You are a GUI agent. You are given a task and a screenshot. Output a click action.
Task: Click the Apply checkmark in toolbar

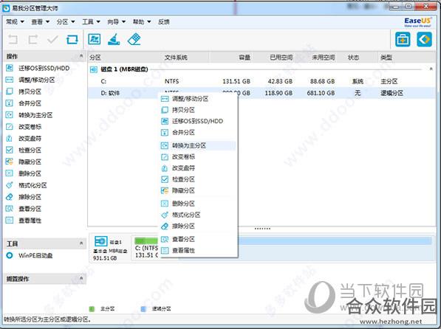[x=52, y=39]
